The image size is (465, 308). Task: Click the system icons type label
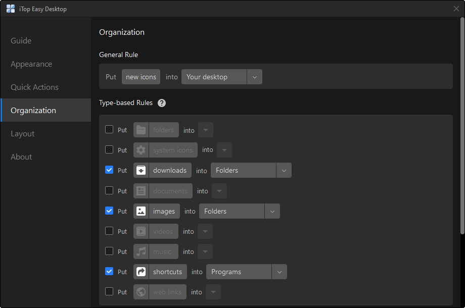coord(173,150)
